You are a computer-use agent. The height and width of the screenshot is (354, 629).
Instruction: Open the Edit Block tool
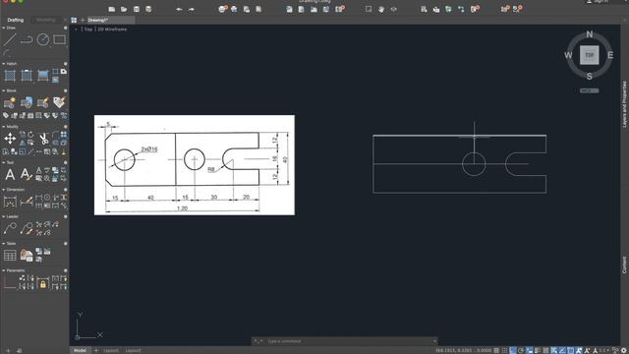43,102
